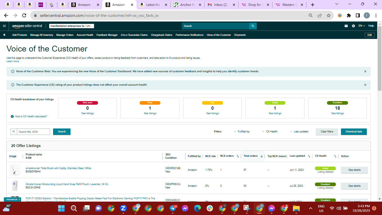
Task: Open File Explorer from the taskbar
Action: 296,208
